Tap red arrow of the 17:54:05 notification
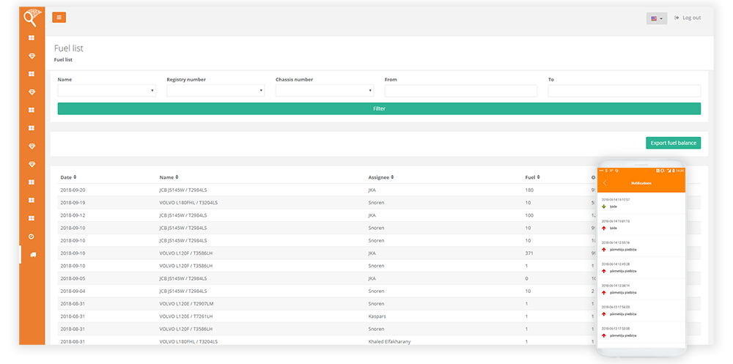Screen dimensions: 733x364 click(603, 314)
